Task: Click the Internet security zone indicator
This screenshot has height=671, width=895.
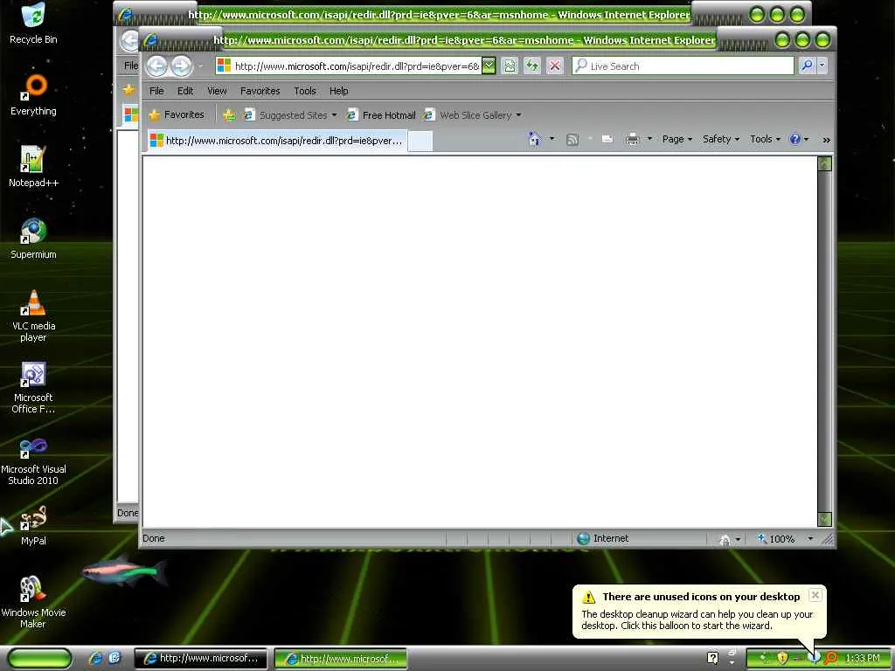Action: 603,538
